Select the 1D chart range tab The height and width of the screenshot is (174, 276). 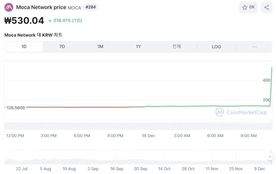tap(24, 47)
